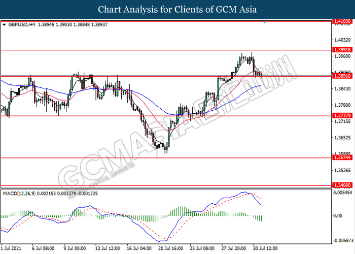Select the GBPUSD,H4 symbol label

pyautogui.click(x=22, y=24)
